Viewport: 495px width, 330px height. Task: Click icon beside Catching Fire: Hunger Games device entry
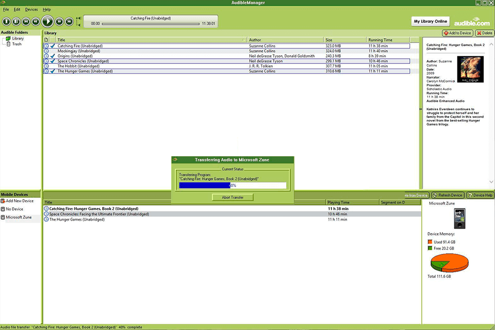[x=46, y=209]
